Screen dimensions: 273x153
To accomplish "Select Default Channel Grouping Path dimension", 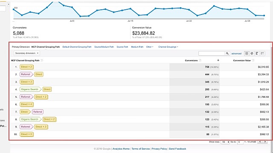I will pos(77,47).
